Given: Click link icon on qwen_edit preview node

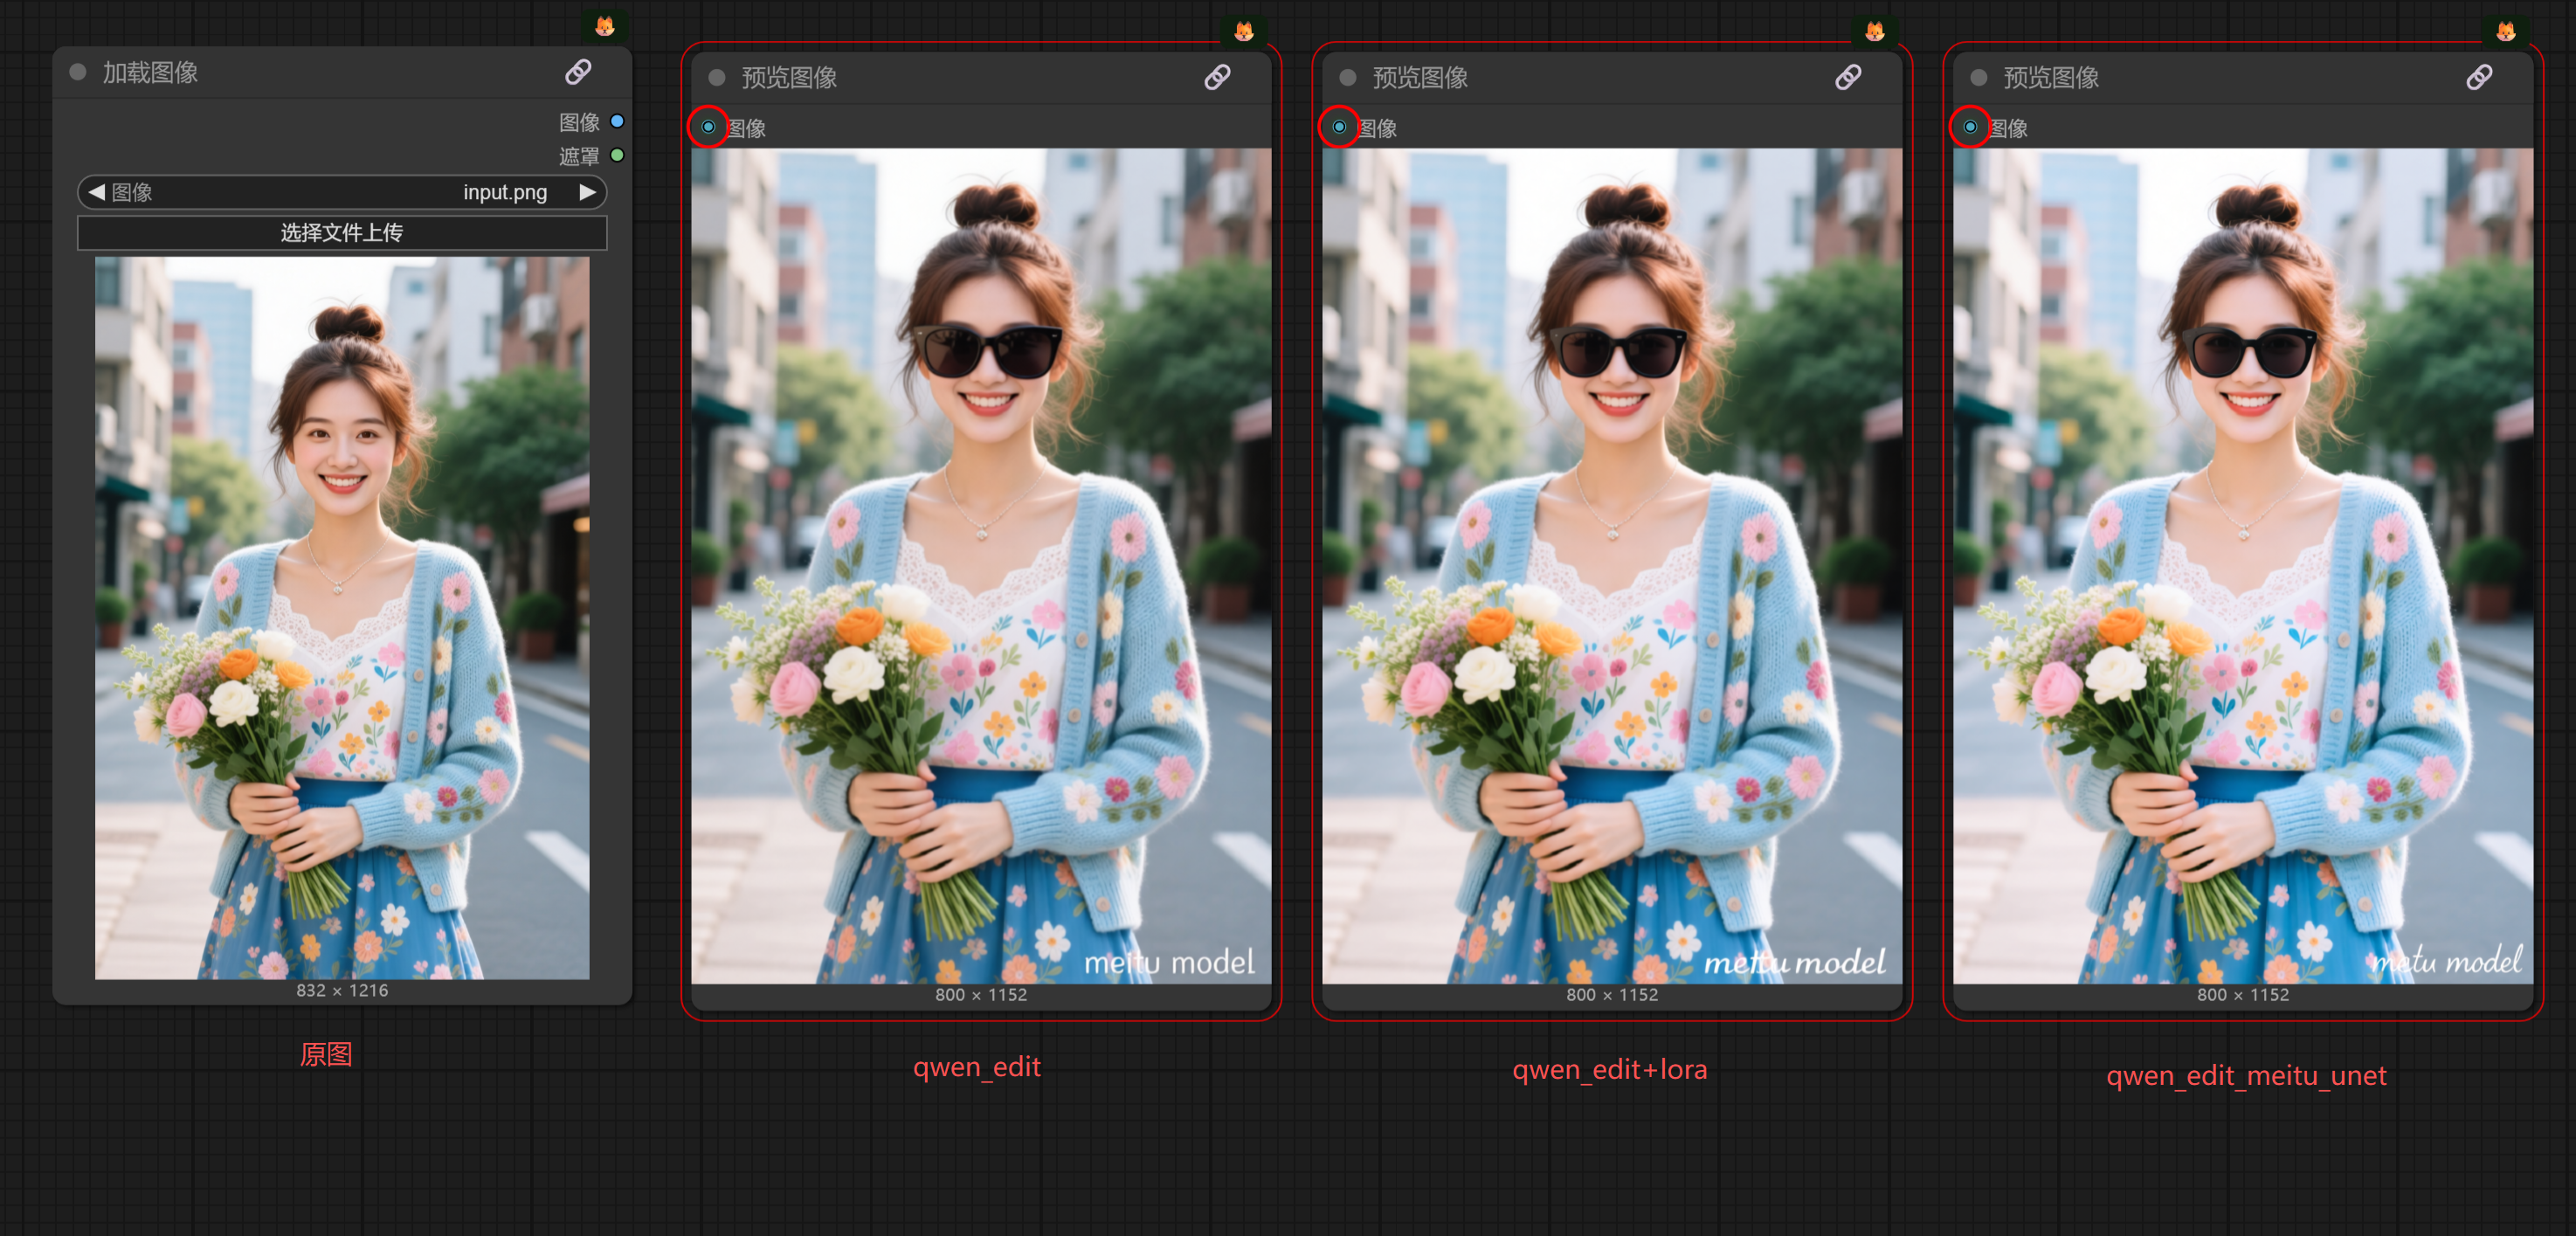Looking at the screenshot, I should click(1217, 77).
